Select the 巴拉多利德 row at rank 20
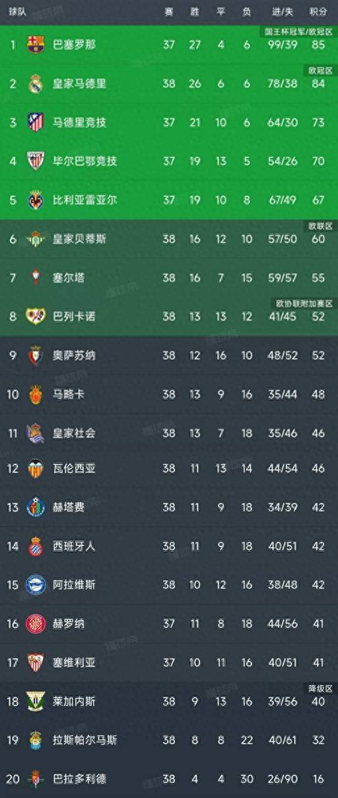The image size is (338, 798). coord(169,779)
